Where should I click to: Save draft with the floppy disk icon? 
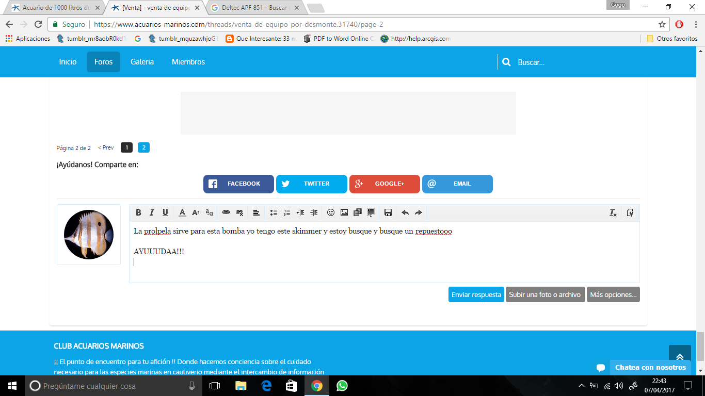point(388,212)
